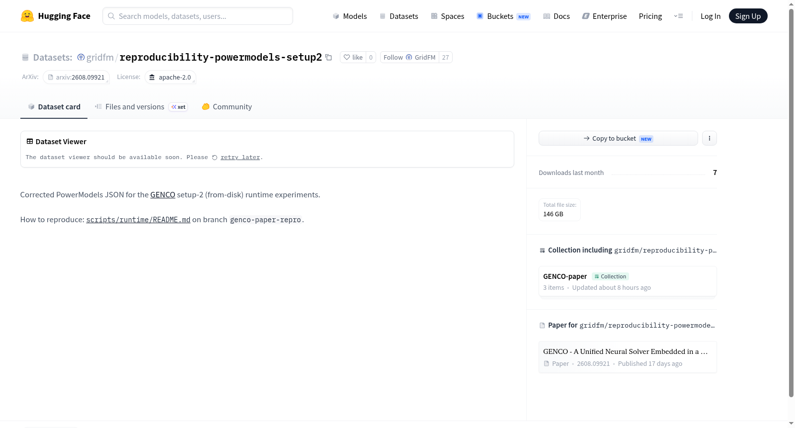Open the expanded navigation menu icon

tap(678, 16)
